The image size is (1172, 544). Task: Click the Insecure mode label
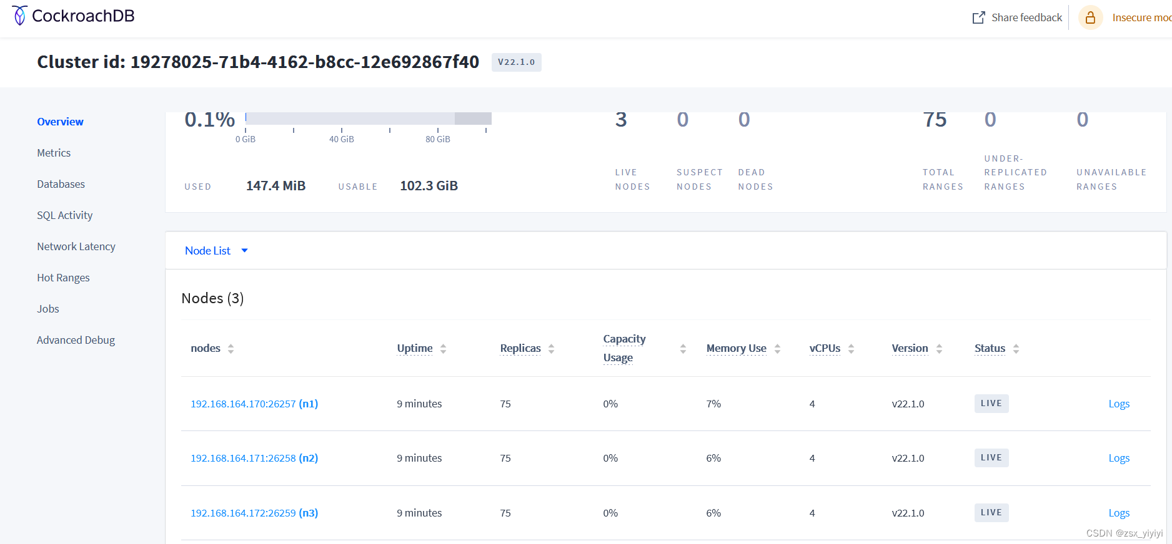click(1141, 17)
